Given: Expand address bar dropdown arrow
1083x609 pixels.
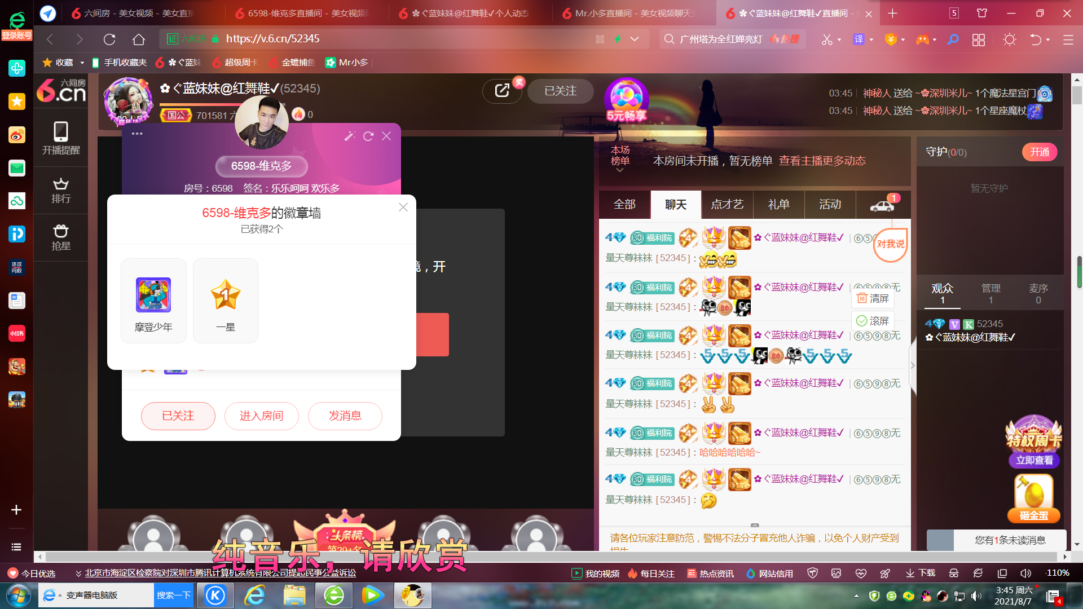Looking at the screenshot, I should pyautogui.click(x=635, y=39).
